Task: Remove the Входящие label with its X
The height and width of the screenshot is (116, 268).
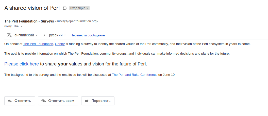Action: point(88,8)
